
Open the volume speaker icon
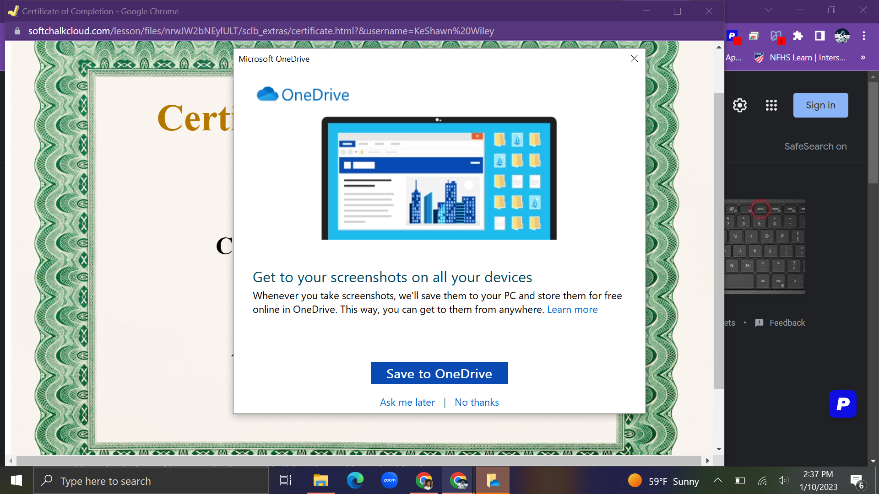pyautogui.click(x=783, y=480)
